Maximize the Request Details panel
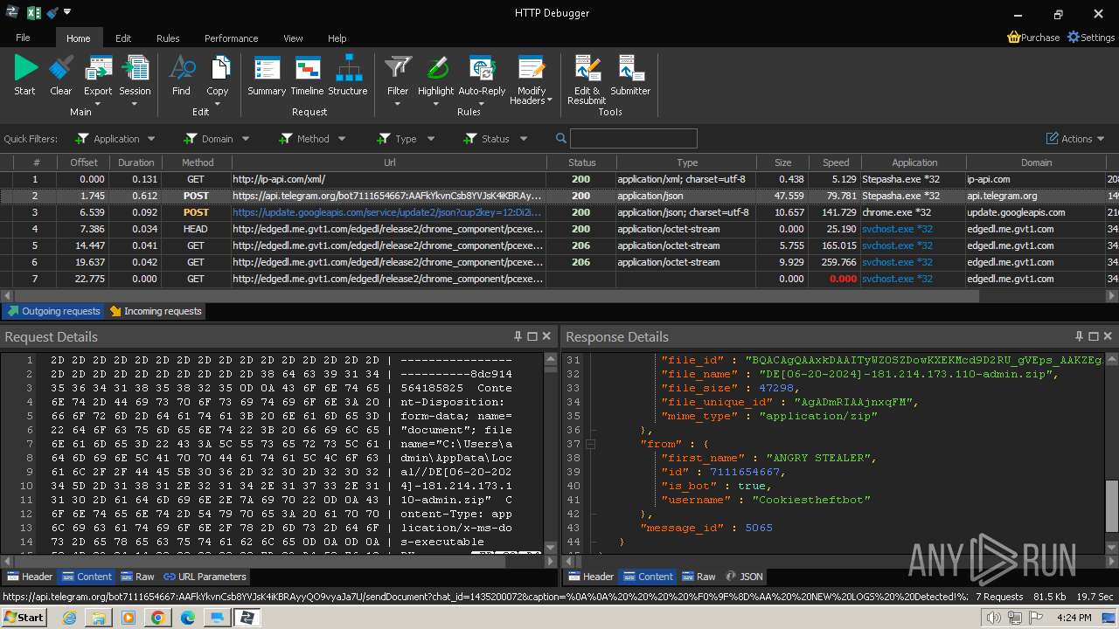Screen dimensions: 1119x629 click(532, 336)
